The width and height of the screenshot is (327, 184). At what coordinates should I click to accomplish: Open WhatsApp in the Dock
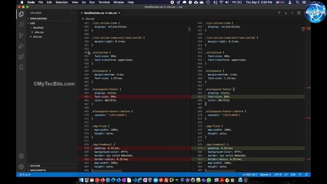tap(209, 180)
